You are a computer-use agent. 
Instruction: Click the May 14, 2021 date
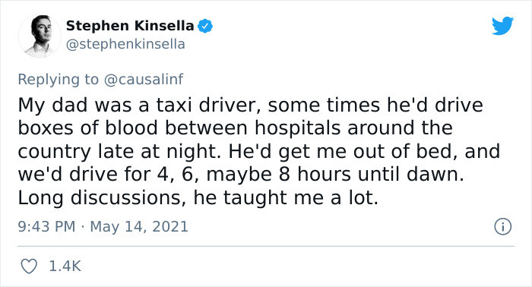click(x=139, y=226)
